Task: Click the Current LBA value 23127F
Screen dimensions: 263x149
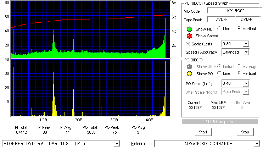Action: (x=195, y=107)
